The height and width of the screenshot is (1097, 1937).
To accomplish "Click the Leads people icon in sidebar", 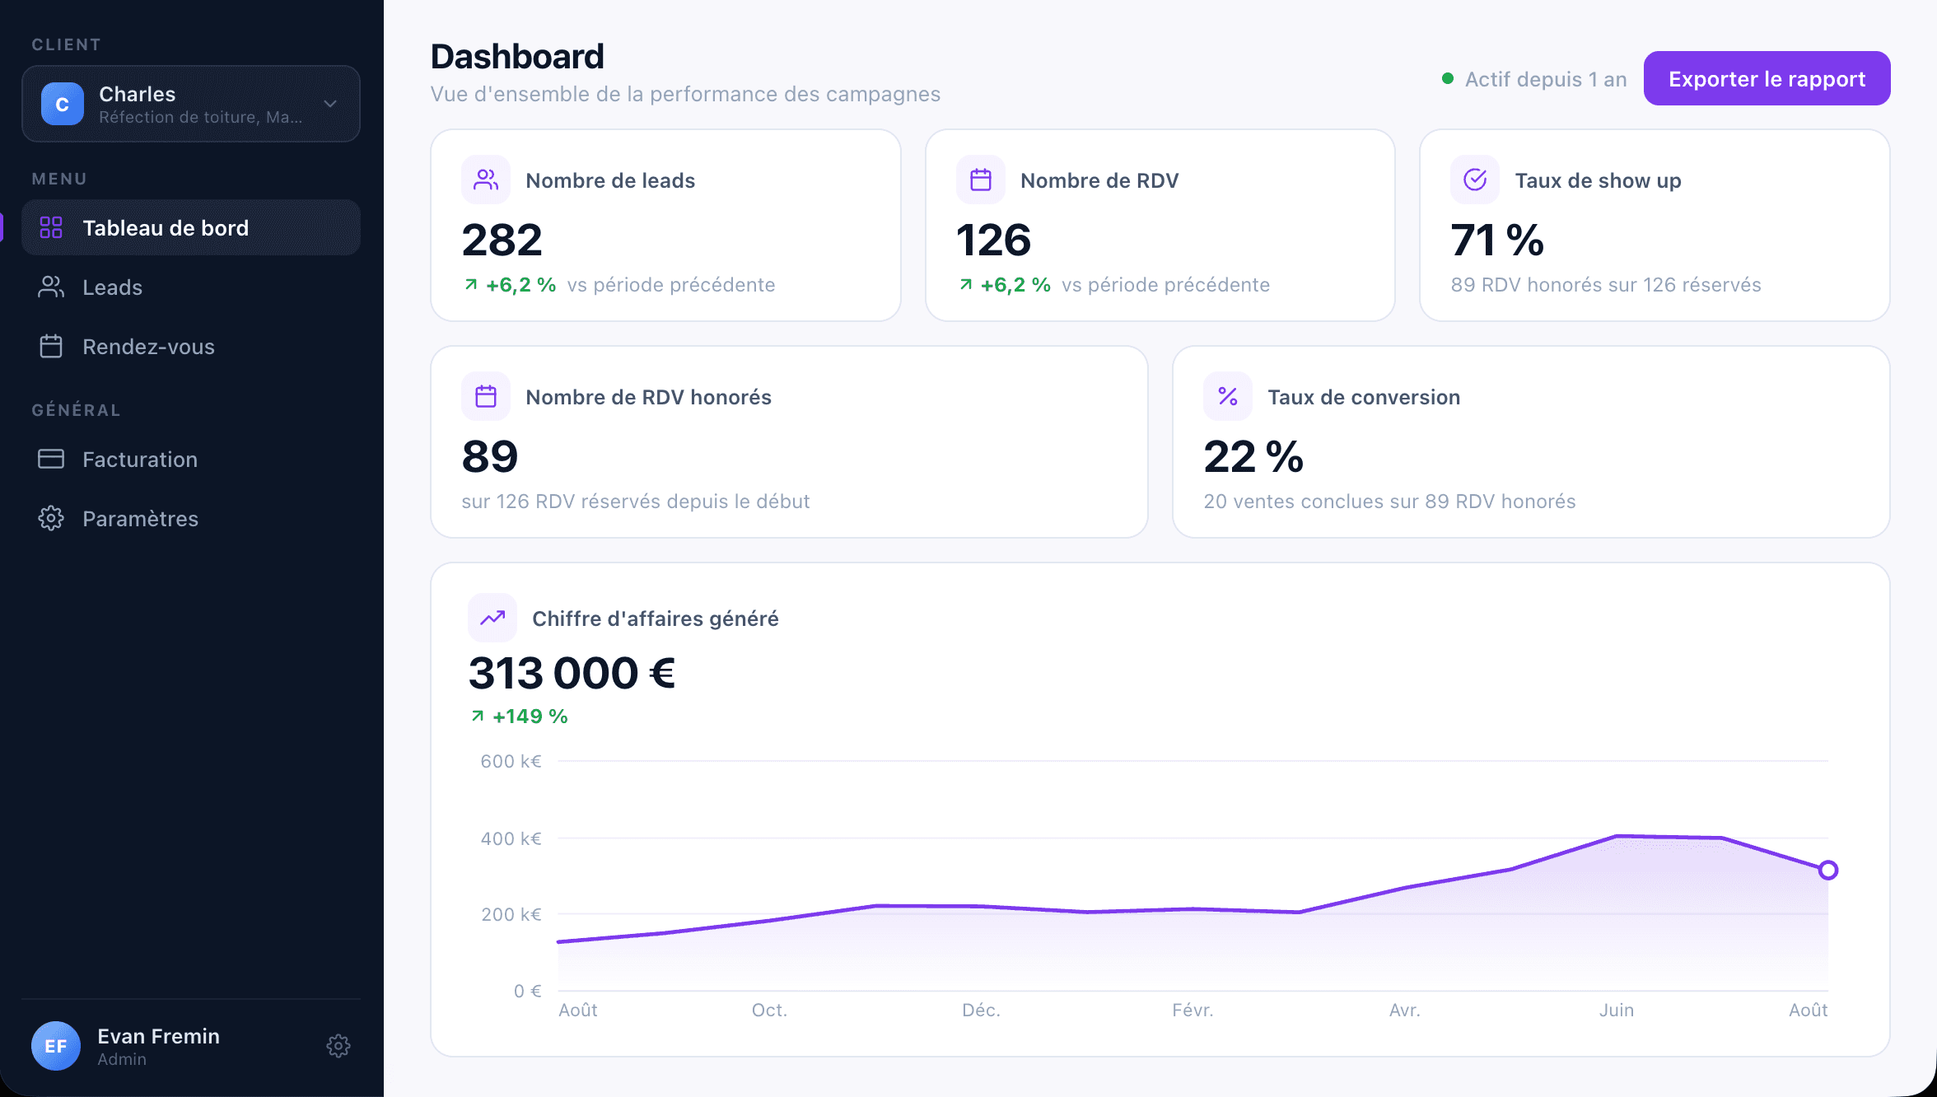I will coord(51,287).
